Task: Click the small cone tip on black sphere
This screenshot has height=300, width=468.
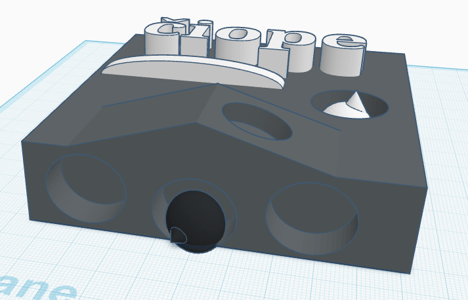Action: coord(176,233)
